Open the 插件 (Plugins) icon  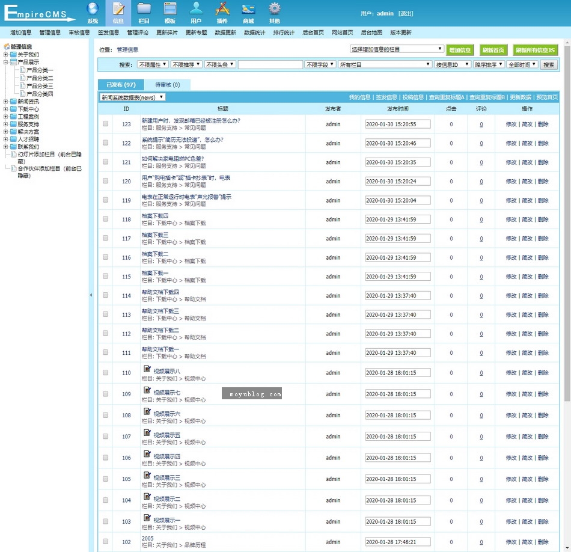coord(222,9)
